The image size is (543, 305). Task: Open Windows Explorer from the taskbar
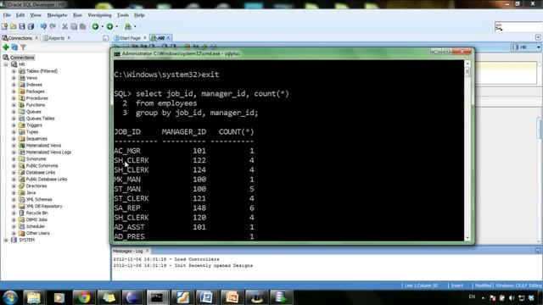click(x=34, y=297)
